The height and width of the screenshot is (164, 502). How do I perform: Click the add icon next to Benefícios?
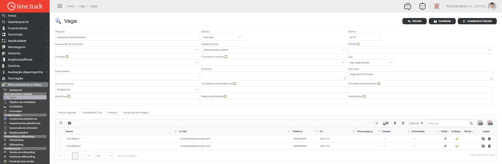[69, 96]
